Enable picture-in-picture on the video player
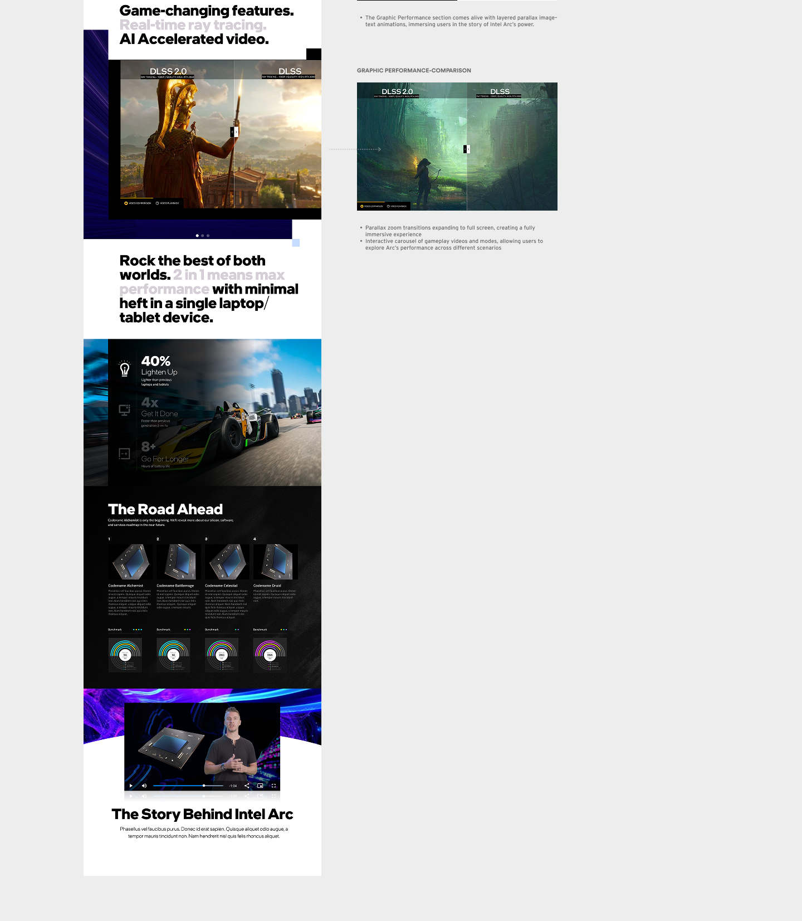This screenshot has width=802, height=921. click(x=260, y=786)
